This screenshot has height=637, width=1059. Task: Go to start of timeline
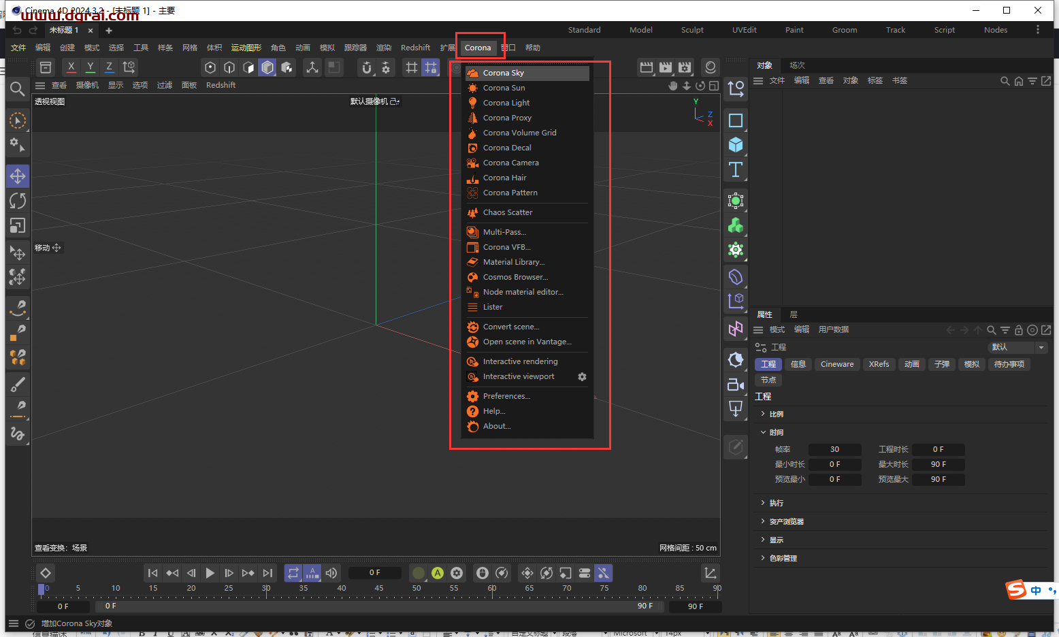coord(153,573)
